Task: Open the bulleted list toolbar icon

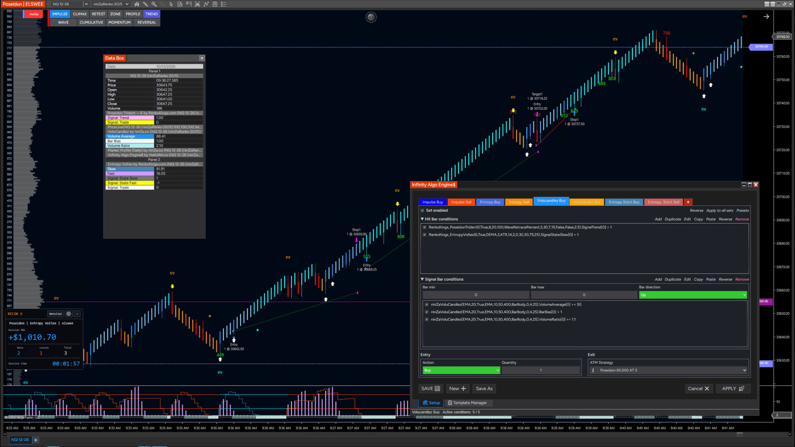Action: [x=224, y=4]
